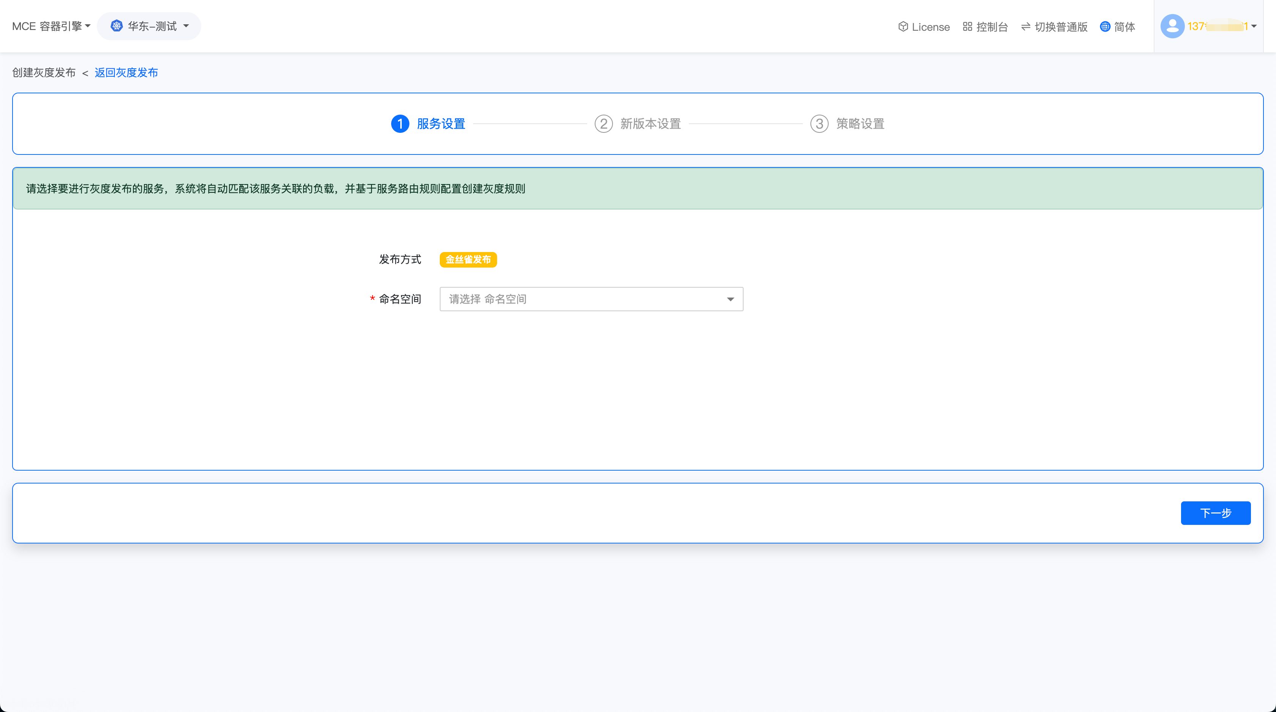This screenshot has width=1276, height=712.
Task: Click the globe language icon
Action: coord(1105,27)
